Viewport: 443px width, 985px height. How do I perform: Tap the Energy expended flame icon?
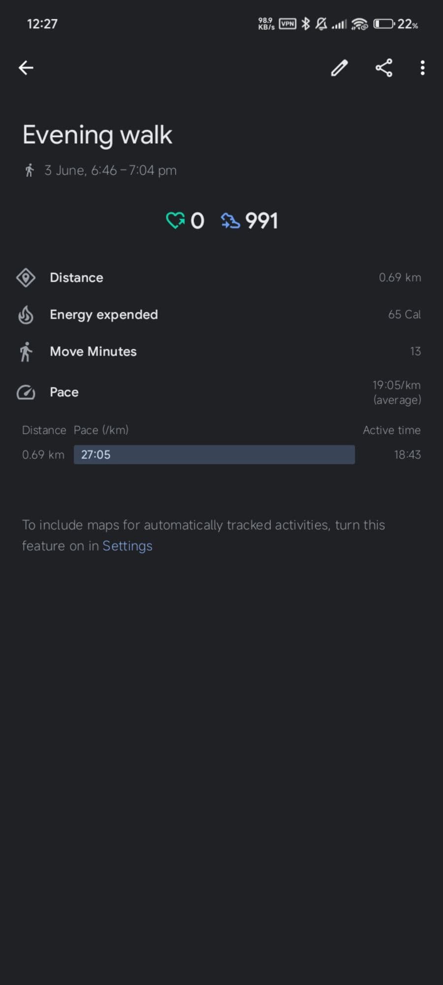[26, 315]
